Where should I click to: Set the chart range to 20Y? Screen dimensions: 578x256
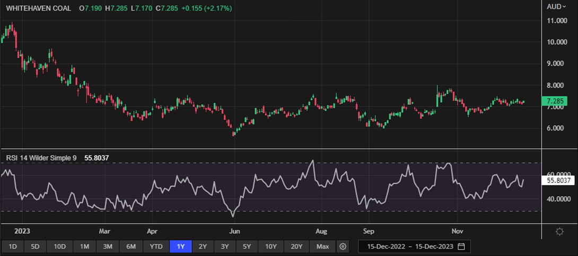[x=296, y=246]
